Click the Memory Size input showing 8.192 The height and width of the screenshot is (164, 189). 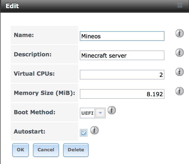click(x=122, y=94)
